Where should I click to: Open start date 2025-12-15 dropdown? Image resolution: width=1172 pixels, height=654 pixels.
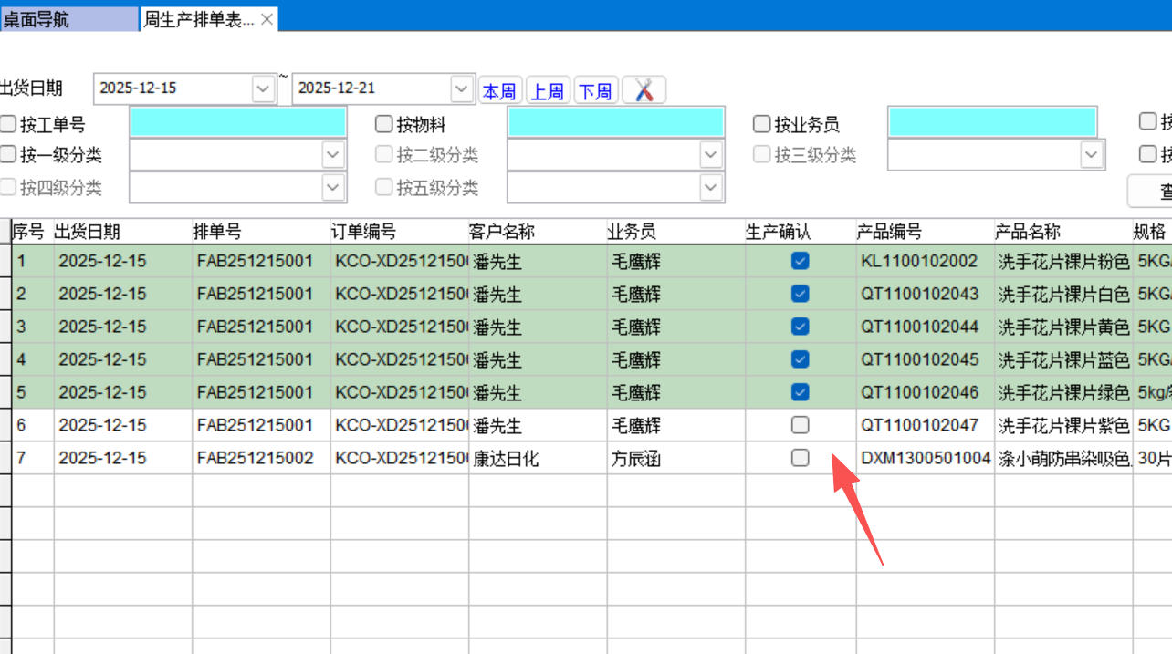coord(263,88)
